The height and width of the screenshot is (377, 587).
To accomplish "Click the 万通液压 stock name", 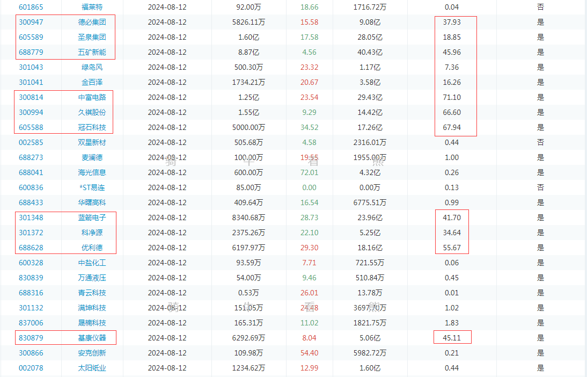I will point(92,278).
